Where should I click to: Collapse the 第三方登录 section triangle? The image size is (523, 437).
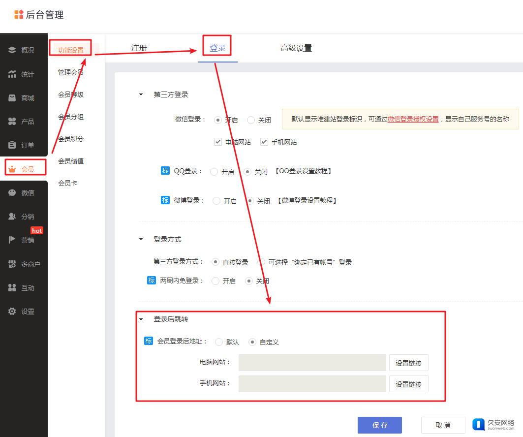point(141,95)
